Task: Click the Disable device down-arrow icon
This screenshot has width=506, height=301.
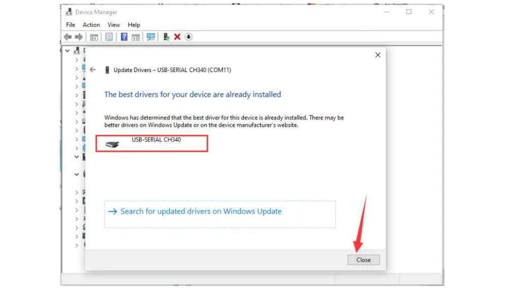Action: pos(188,37)
